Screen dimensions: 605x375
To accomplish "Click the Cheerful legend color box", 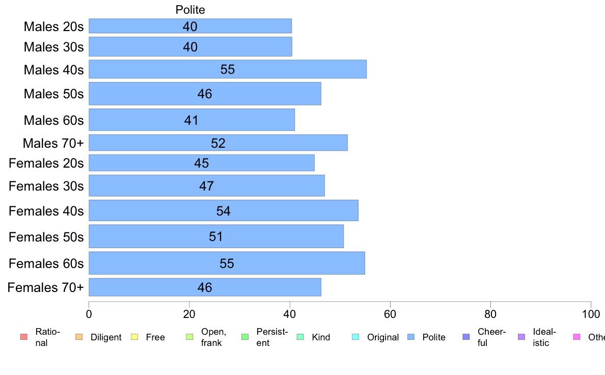I will click(x=466, y=337).
